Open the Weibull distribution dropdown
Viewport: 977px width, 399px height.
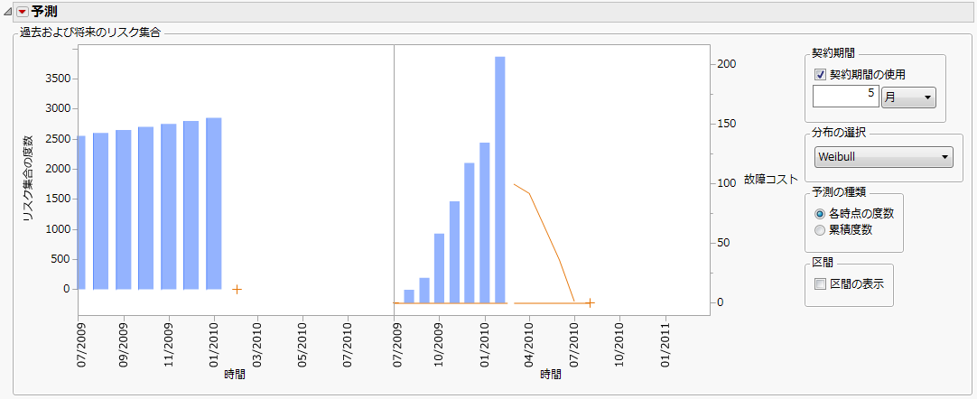tap(883, 157)
